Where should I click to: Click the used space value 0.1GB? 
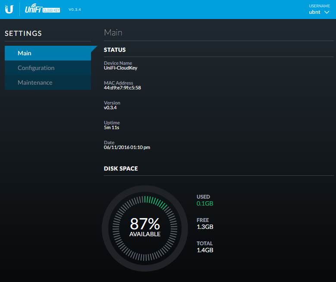[205, 203]
